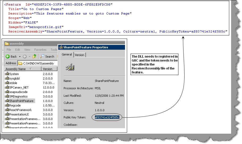This screenshot has width=242, height=144.
Task: Click the Back button in assembly window
Action: [11, 57]
